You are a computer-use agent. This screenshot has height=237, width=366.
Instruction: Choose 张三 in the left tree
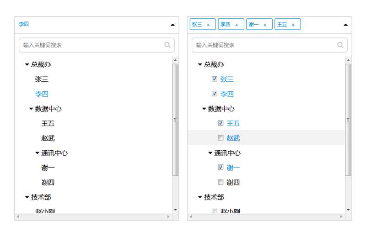(x=42, y=79)
